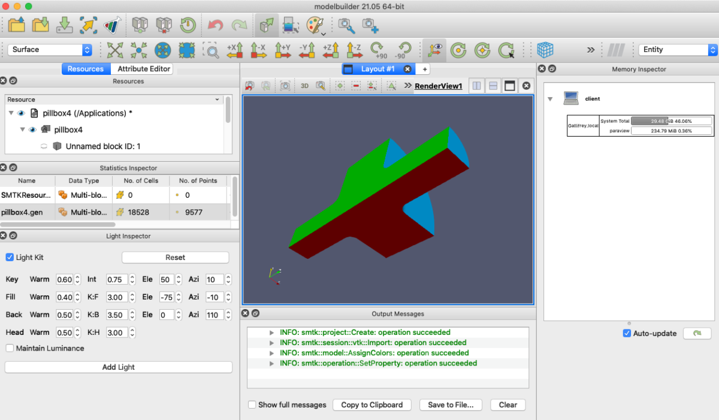The image size is (719, 420).
Task: Click the green circular history clock icon
Action: [x=188, y=25]
